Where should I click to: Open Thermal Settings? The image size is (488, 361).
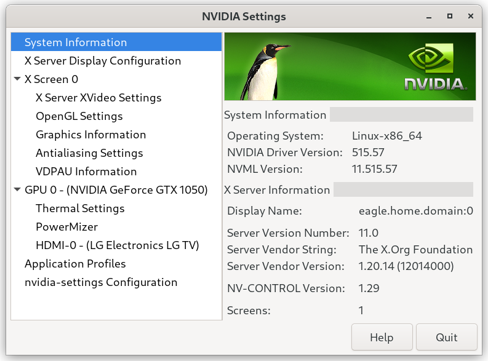[x=116, y=208]
